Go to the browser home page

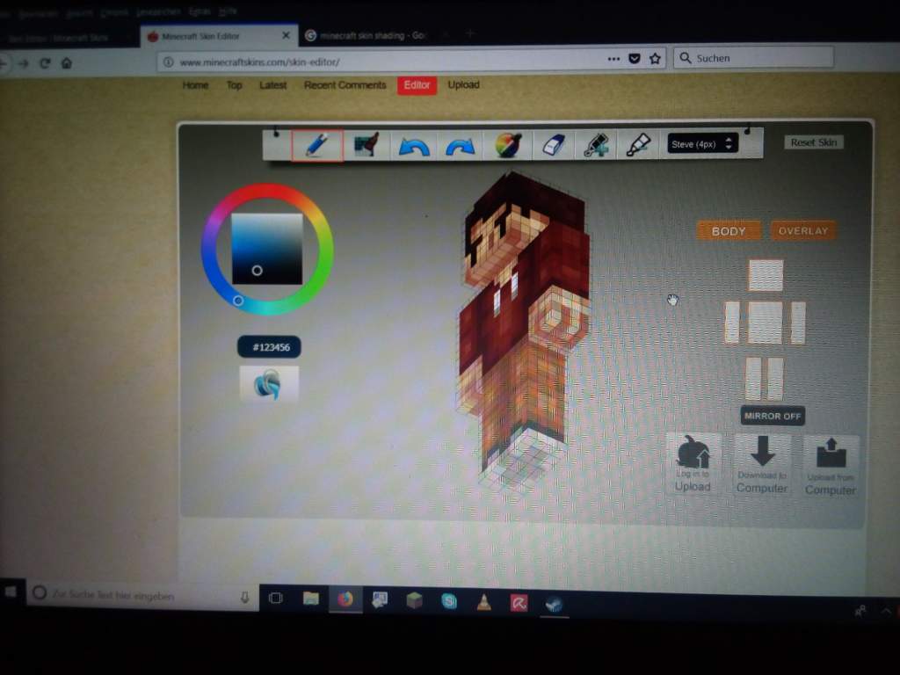tap(67, 63)
